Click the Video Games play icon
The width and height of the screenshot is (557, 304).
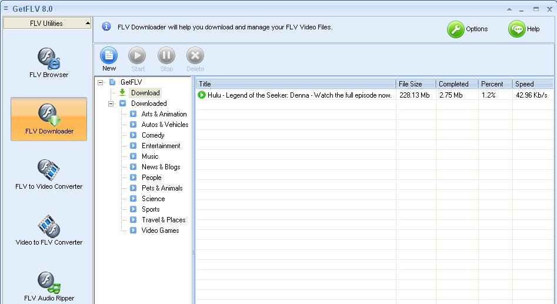click(x=133, y=230)
